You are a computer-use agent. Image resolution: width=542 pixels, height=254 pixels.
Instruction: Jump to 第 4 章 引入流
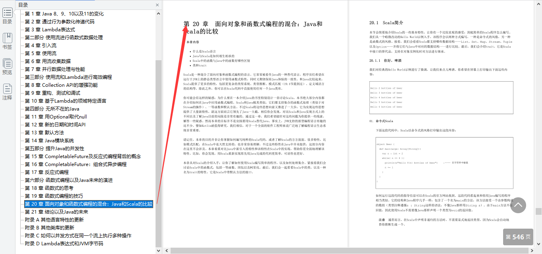click(40, 45)
